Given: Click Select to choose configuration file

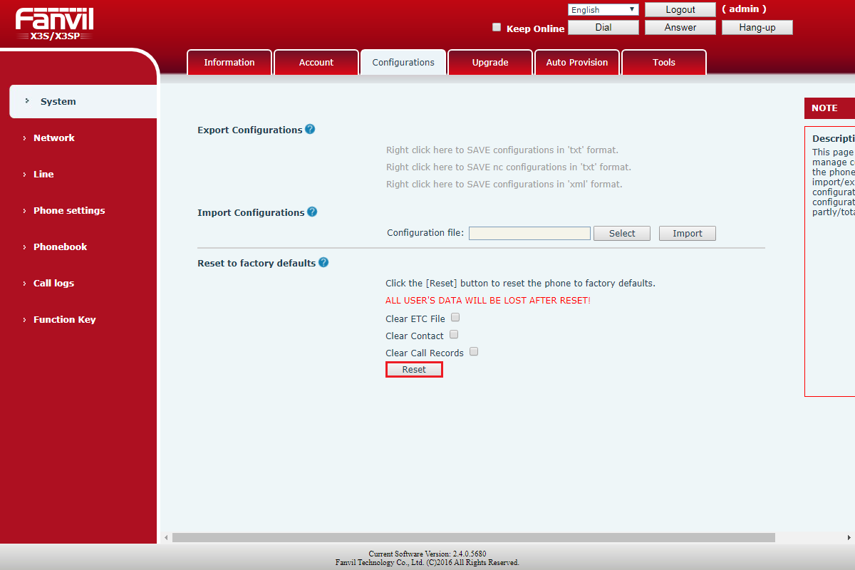Looking at the screenshot, I should (x=621, y=234).
